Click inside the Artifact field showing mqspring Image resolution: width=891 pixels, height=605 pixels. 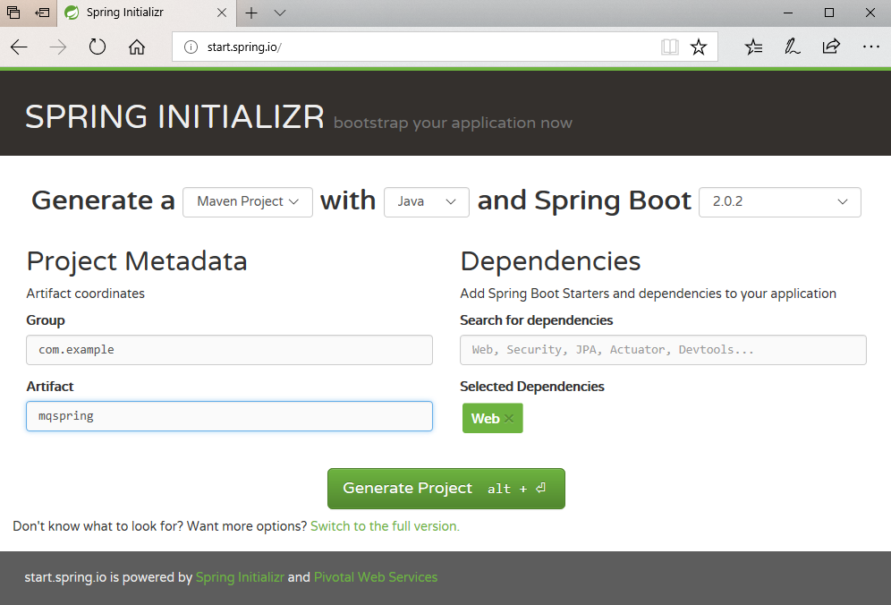tap(229, 415)
